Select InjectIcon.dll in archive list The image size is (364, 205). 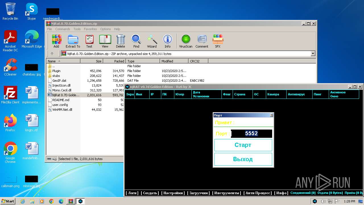click(61, 85)
